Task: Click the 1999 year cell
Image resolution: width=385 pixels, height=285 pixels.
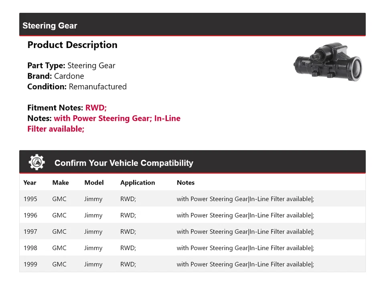Action: point(30,265)
